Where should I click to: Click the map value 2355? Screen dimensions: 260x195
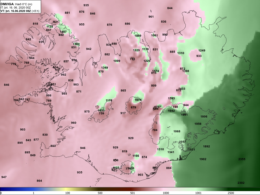pos(242,159)
